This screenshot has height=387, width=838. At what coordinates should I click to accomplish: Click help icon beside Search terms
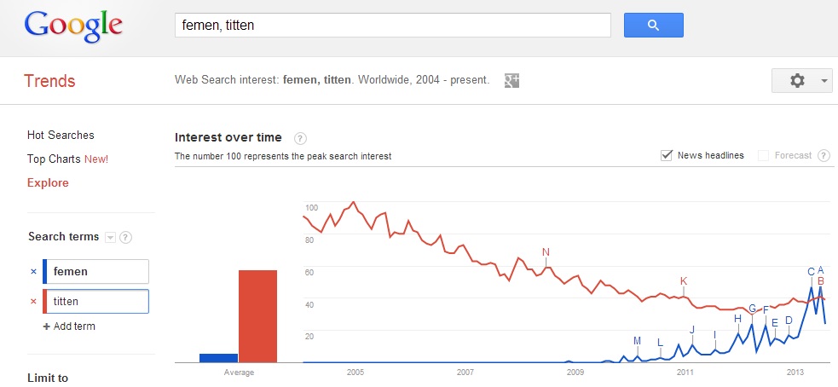(x=125, y=237)
